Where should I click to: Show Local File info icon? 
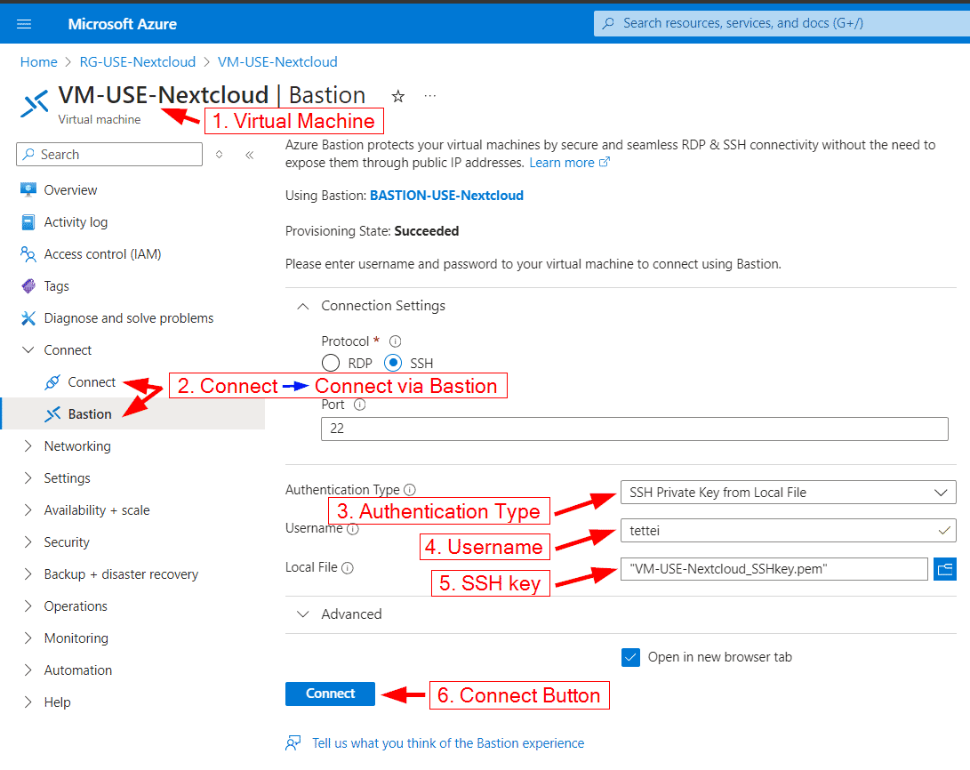coord(348,568)
